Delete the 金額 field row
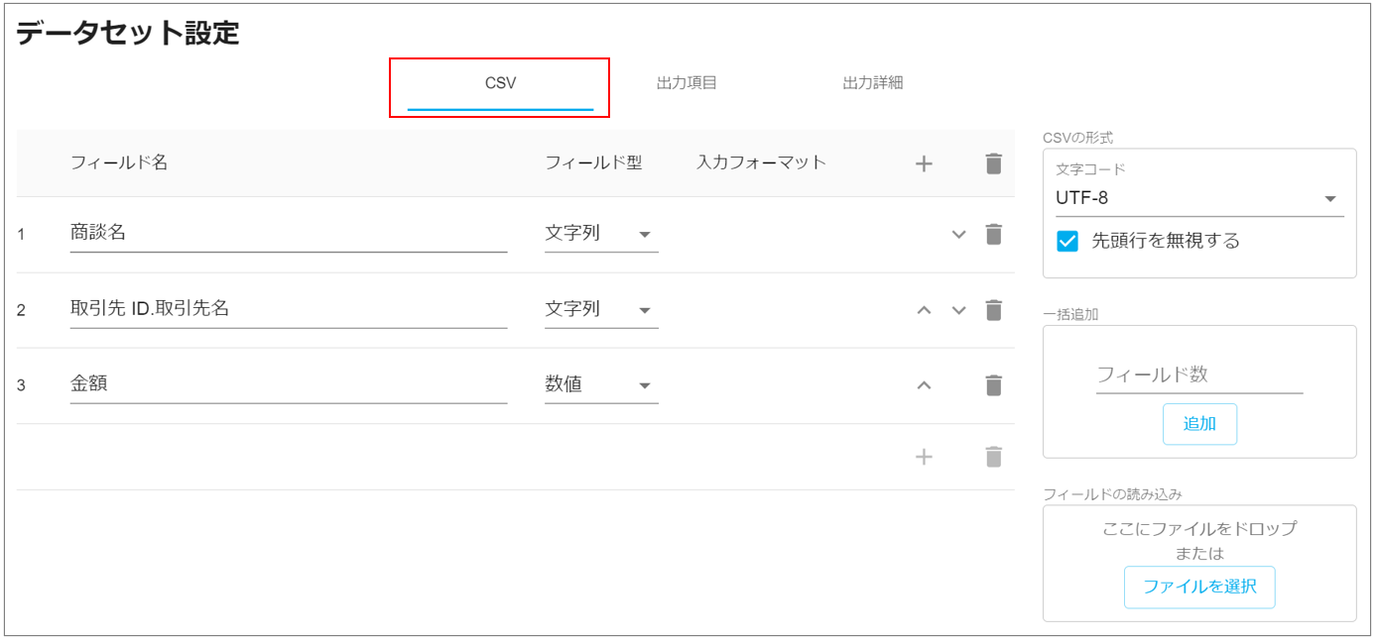 pos(993,385)
